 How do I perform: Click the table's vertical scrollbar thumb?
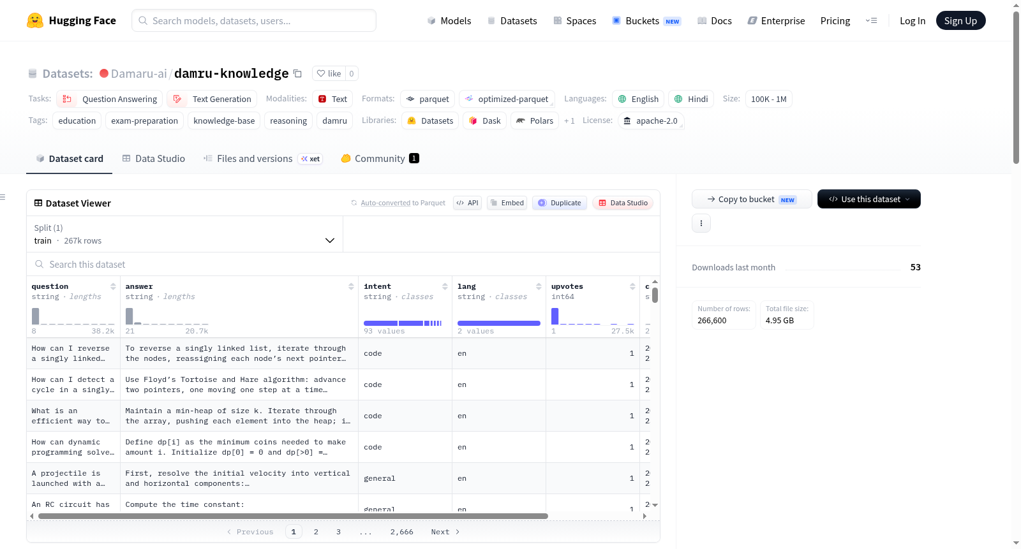[655, 295]
